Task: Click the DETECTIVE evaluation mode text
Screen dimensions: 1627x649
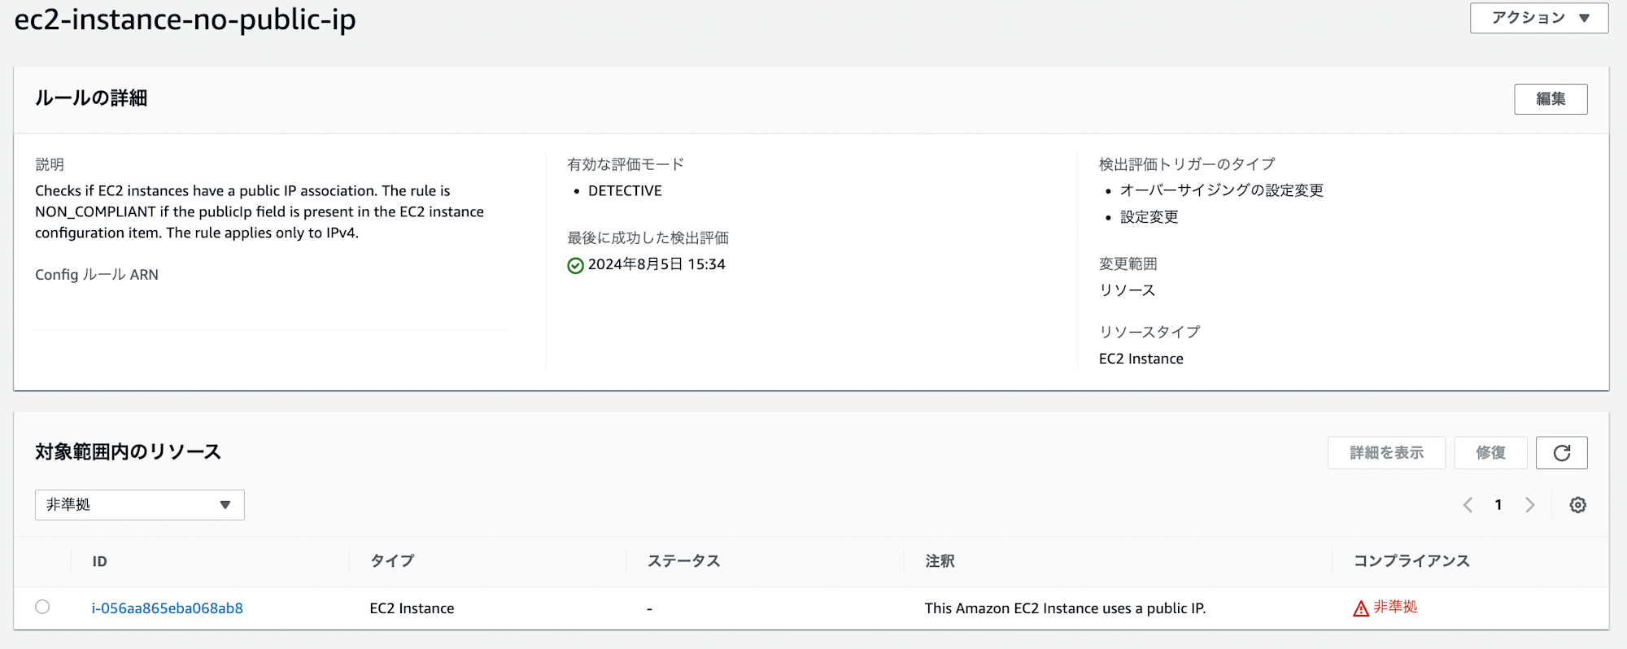Action: pyautogui.click(x=625, y=191)
